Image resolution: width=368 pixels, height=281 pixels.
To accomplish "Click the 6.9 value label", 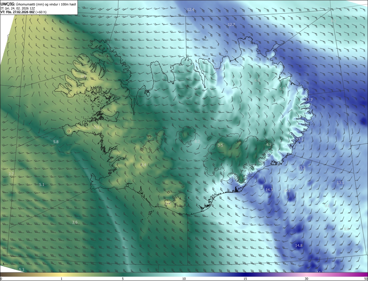I will click(257, 80).
